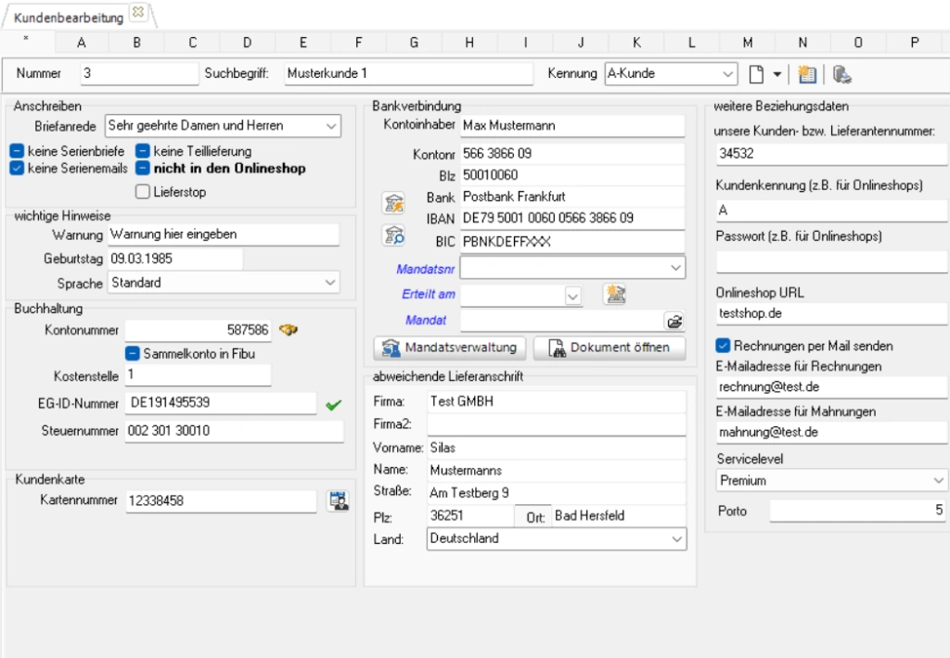Click the Firma field Test GMBH
The height and width of the screenshot is (658, 950).
tap(557, 401)
